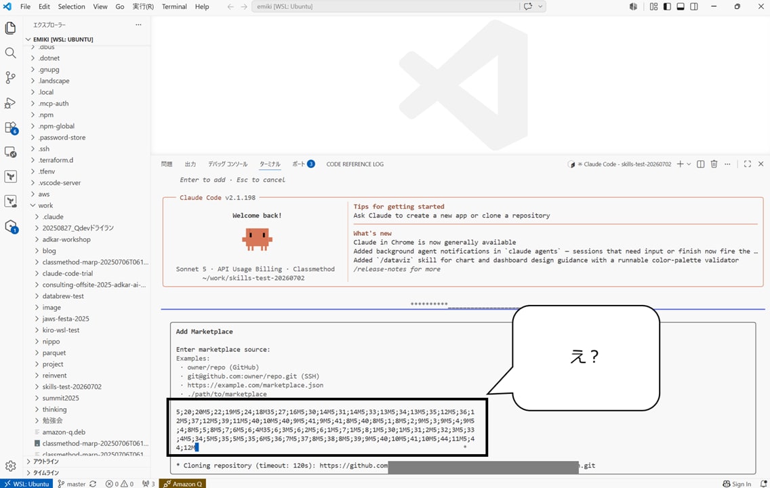Expand the aws folder
Image resolution: width=770 pixels, height=488 pixels.
point(43,194)
